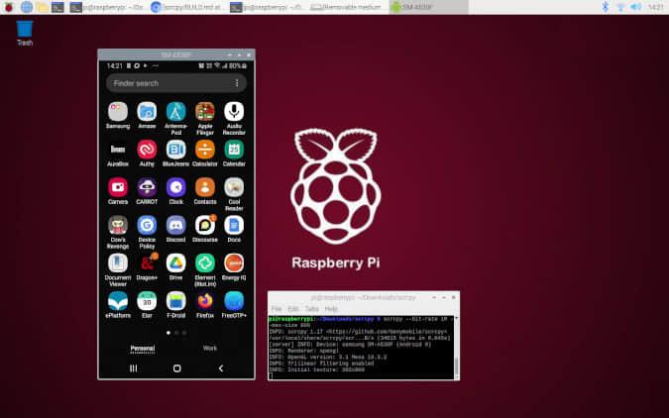Viewport: 669px width, 418px height.
Task: Tap the Android home button
Action: point(176,367)
